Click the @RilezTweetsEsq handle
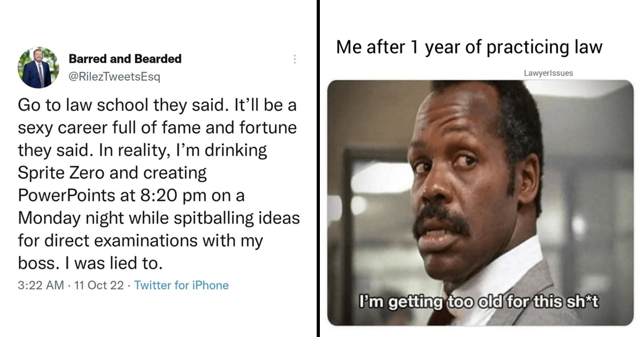The image size is (643, 337). tap(114, 76)
